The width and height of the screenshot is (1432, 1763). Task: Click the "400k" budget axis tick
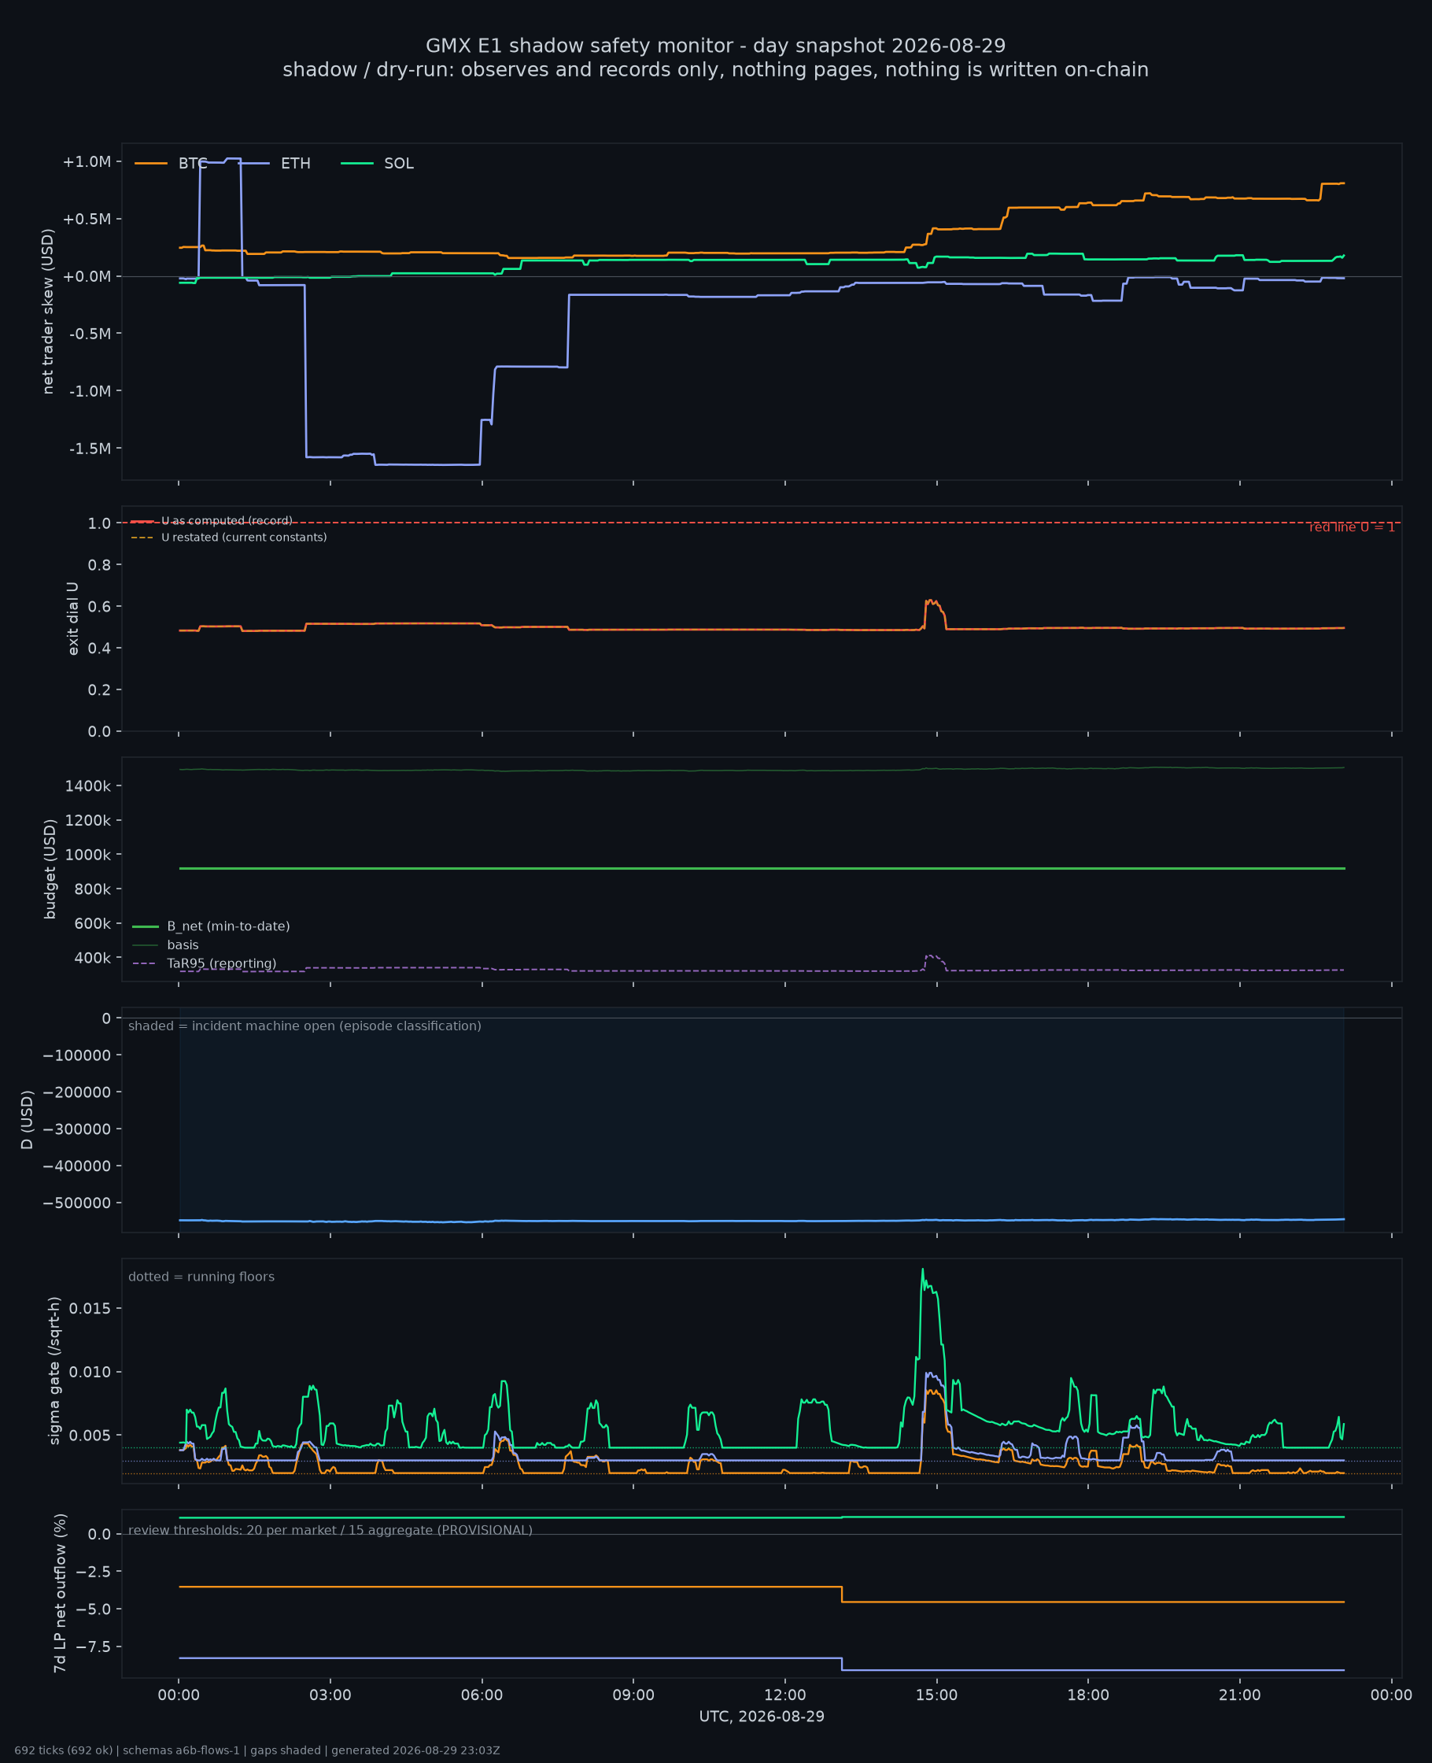point(92,959)
